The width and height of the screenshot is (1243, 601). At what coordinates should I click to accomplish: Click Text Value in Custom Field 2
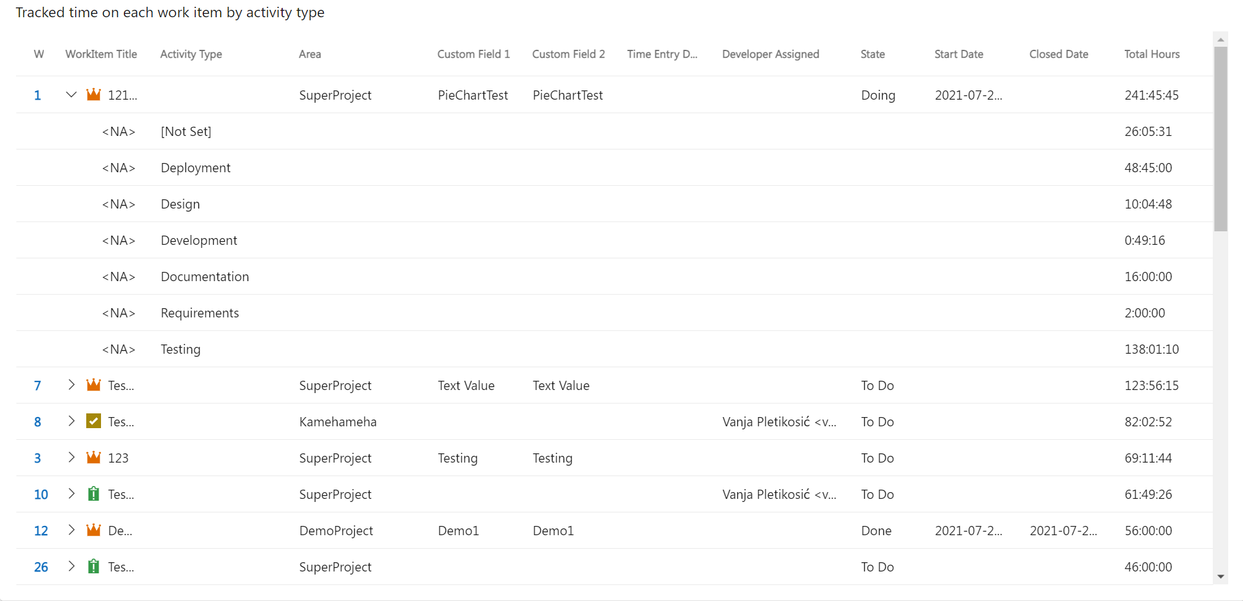click(561, 386)
